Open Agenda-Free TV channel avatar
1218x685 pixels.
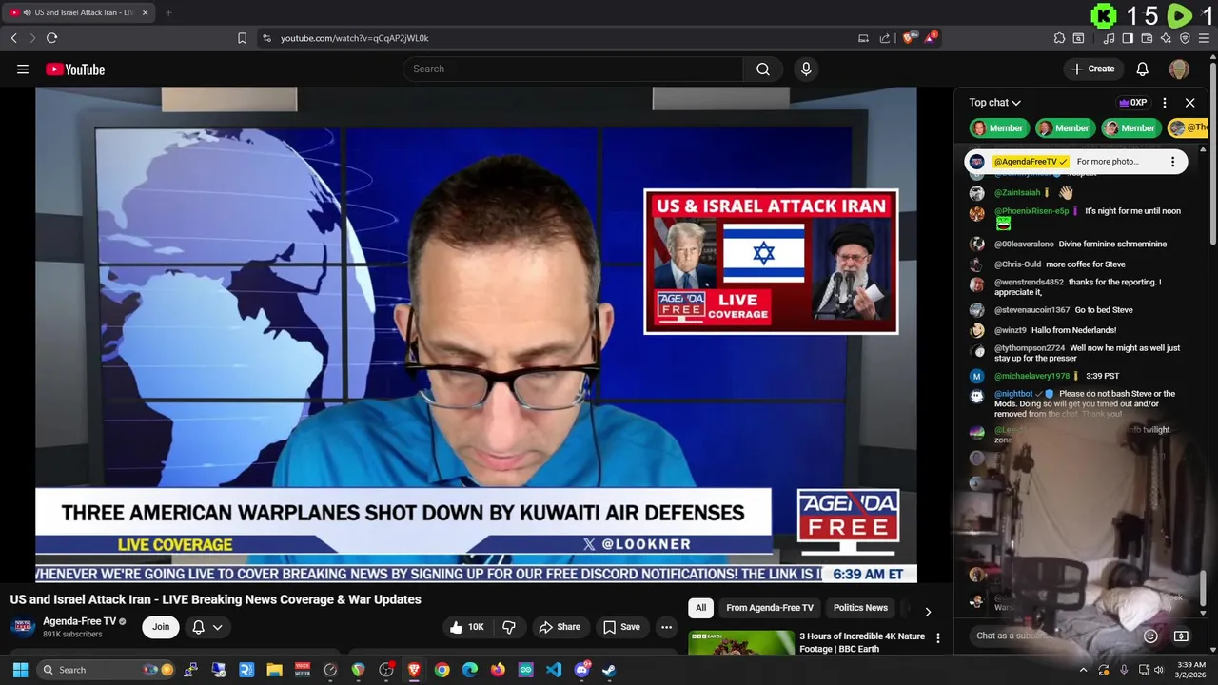pos(23,627)
